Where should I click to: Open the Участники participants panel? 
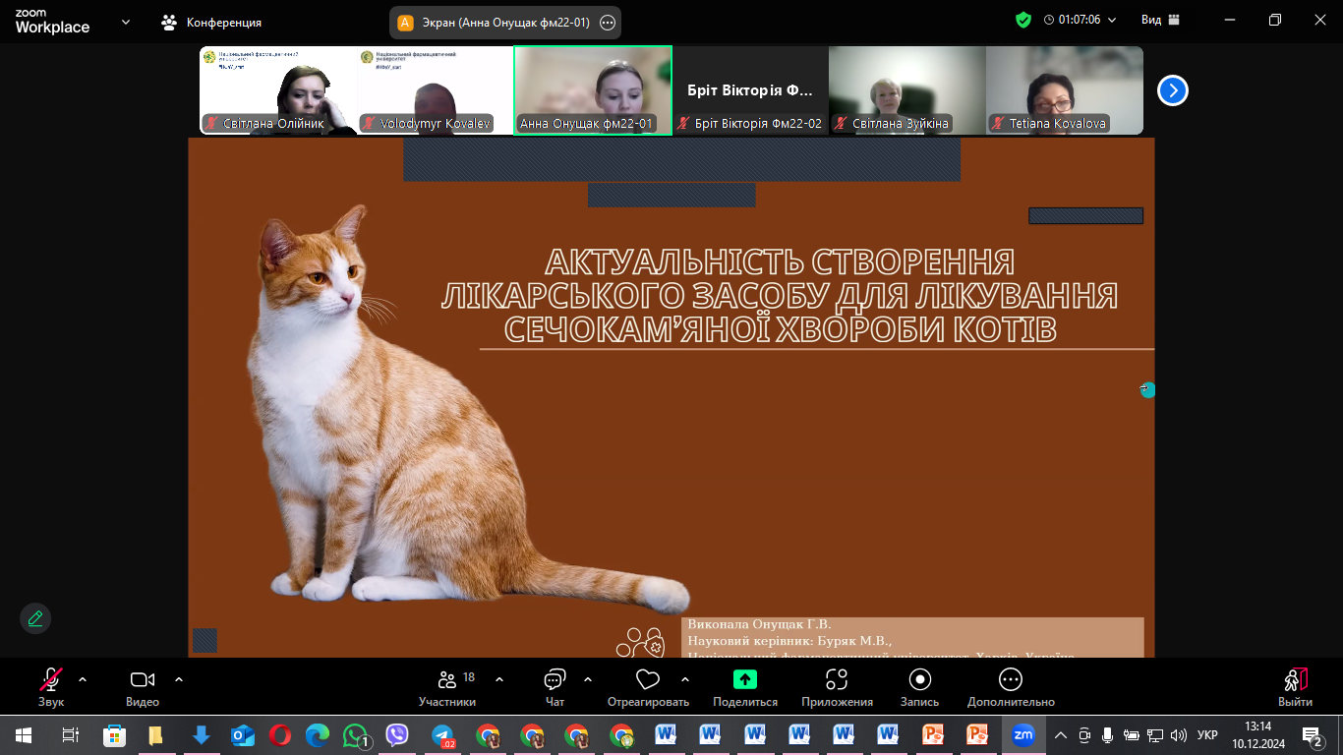coord(447,686)
